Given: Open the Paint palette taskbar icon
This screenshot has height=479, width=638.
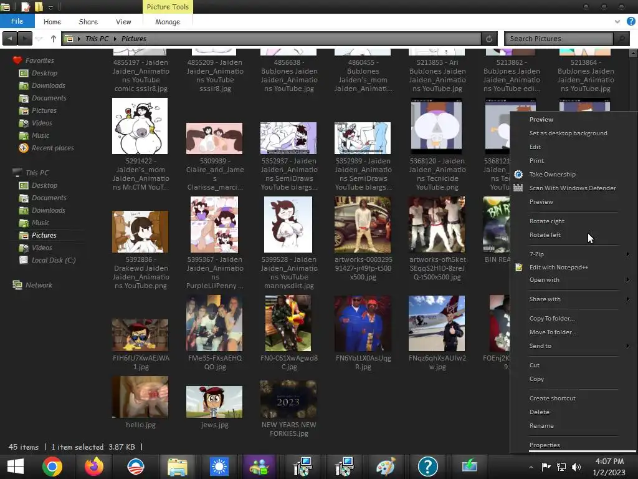Looking at the screenshot, I should 386,467.
